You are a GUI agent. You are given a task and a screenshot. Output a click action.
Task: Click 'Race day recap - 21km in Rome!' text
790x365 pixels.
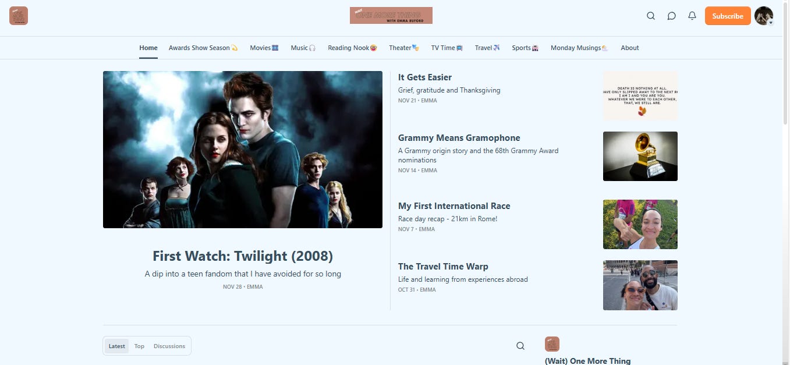[x=448, y=219]
